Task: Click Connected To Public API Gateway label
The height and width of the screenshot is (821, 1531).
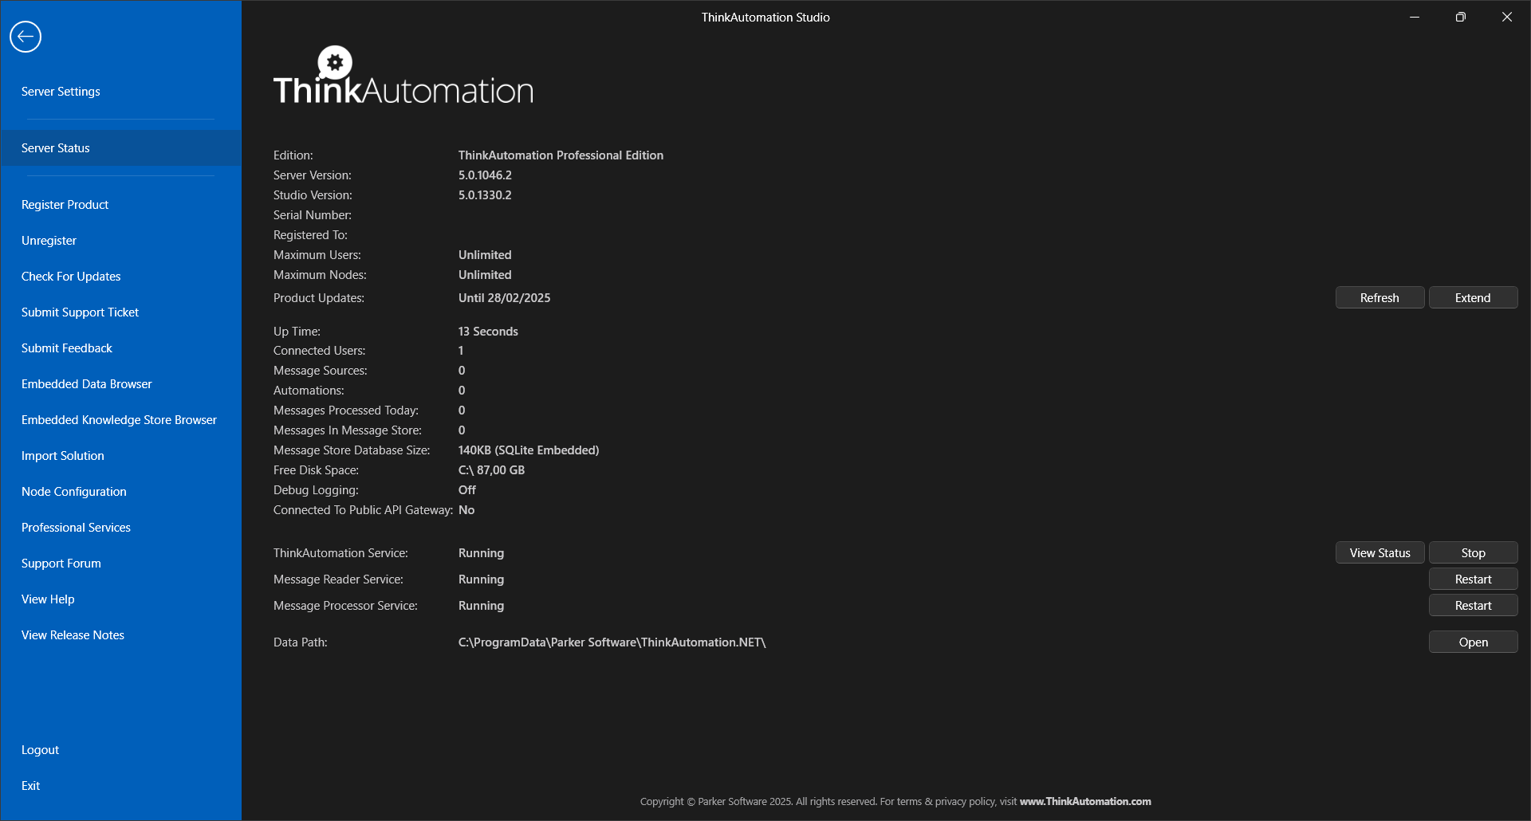Action: [363, 510]
